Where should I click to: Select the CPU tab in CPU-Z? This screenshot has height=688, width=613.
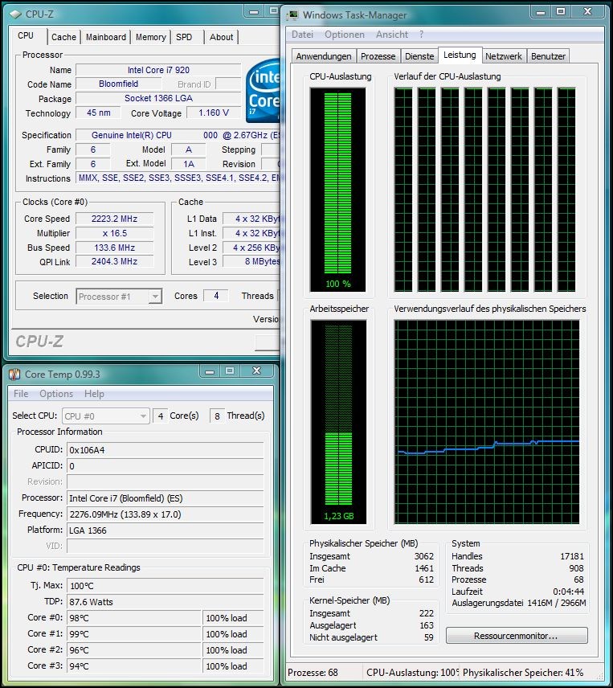pyautogui.click(x=26, y=36)
